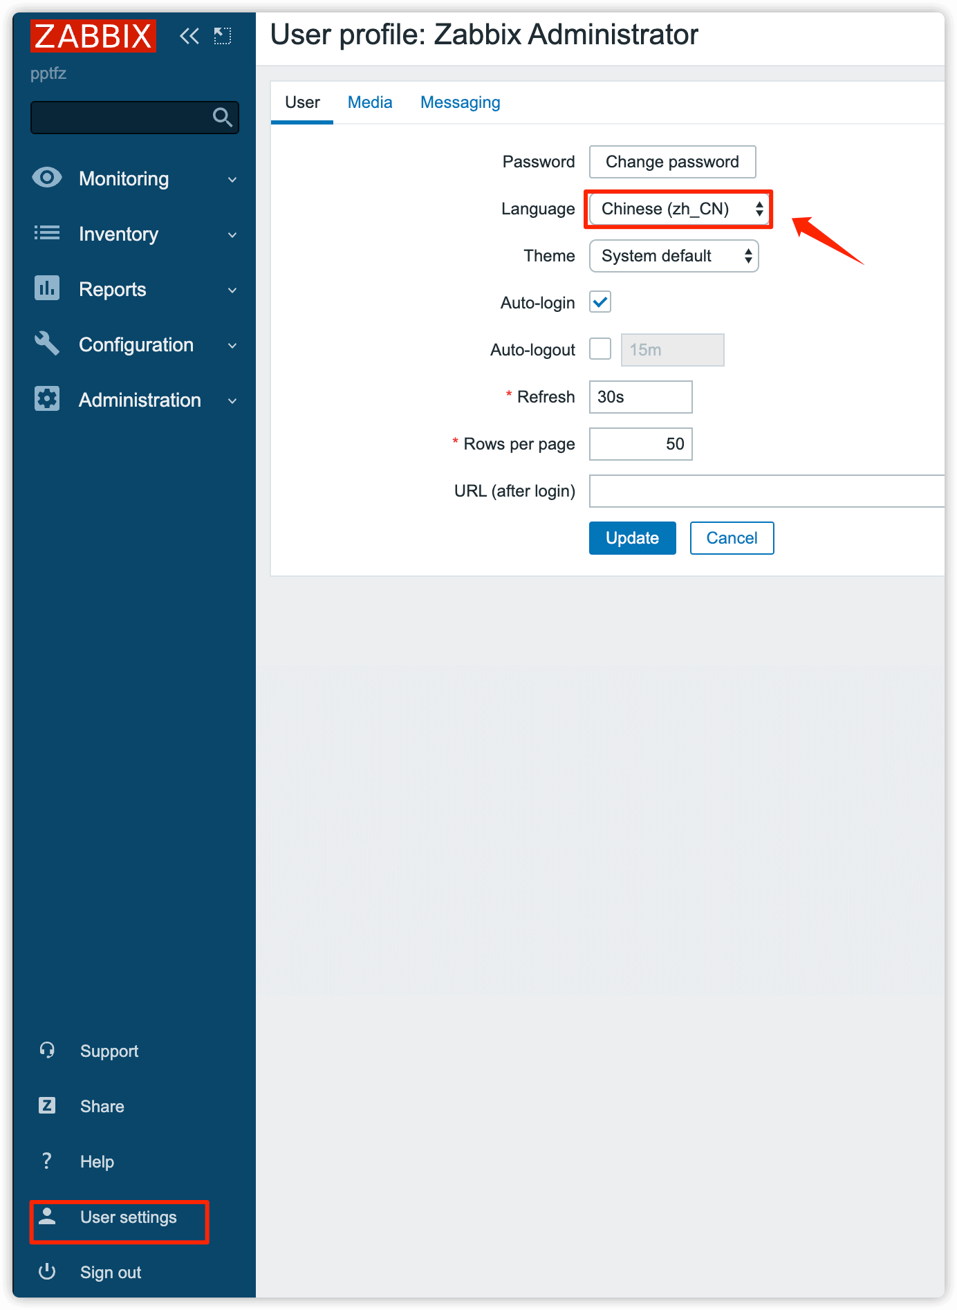Click the Change password button

(x=673, y=162)
